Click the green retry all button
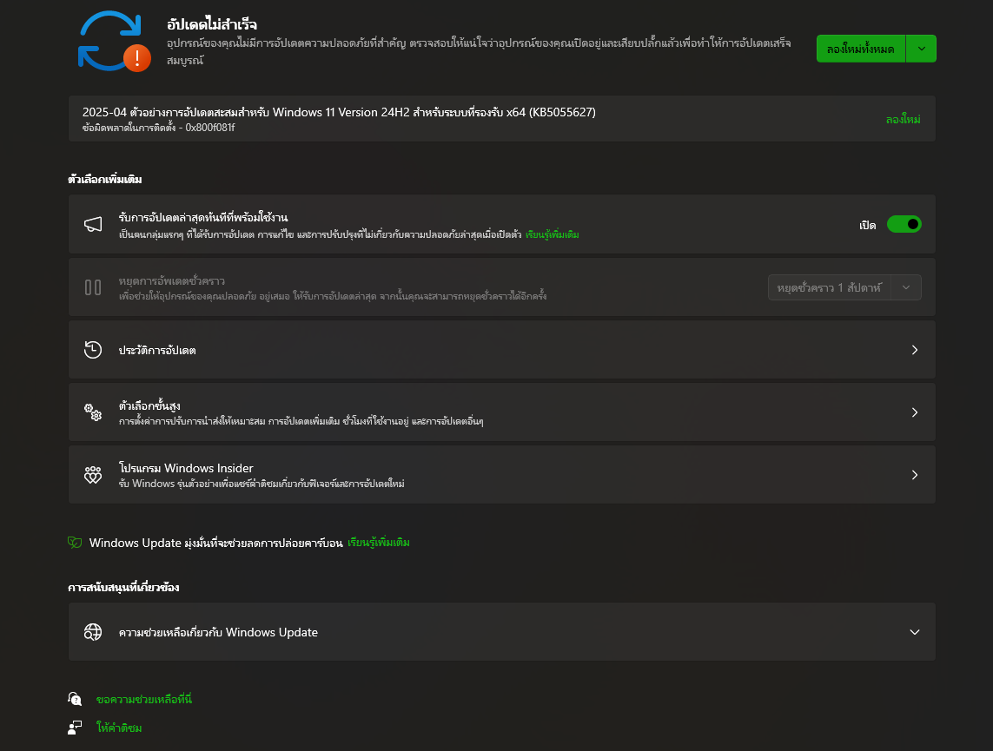 coord(860,49)
